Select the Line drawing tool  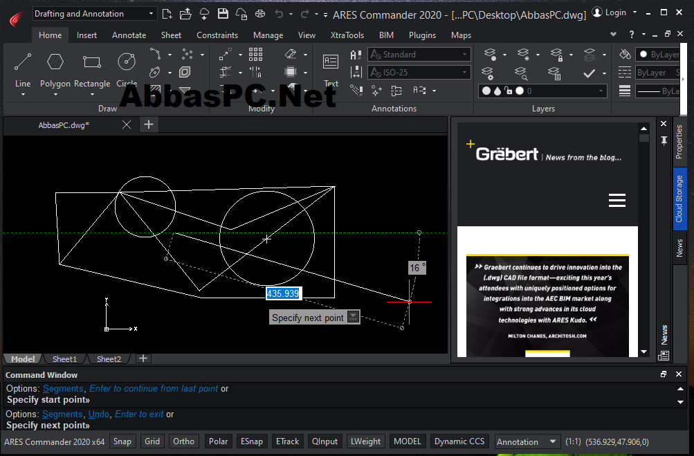tap(23, 70)
